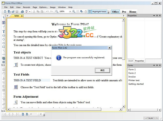
Task: Click the scissors cut icon
Action: [34, 11]
